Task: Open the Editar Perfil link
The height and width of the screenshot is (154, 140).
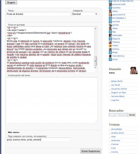Action: coord(117,81)
